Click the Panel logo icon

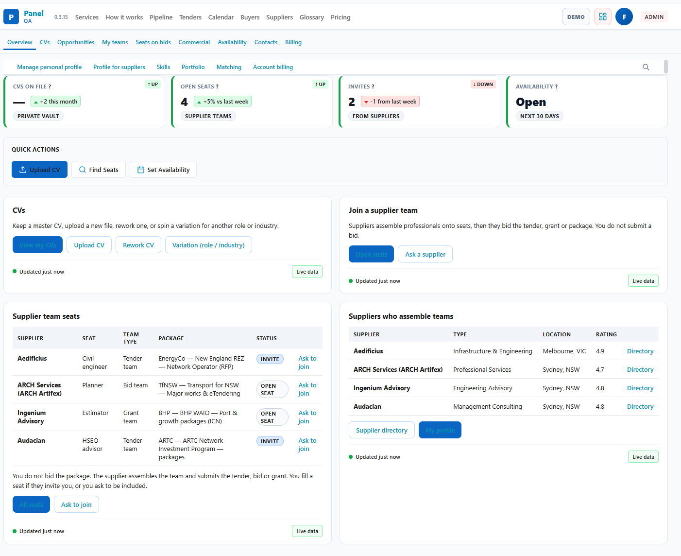click(11, 17)
